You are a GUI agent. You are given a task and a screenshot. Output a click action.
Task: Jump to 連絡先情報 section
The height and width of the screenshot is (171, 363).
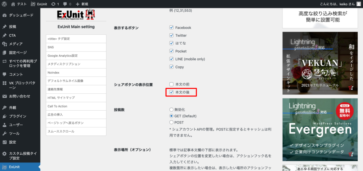pos(76,89)
